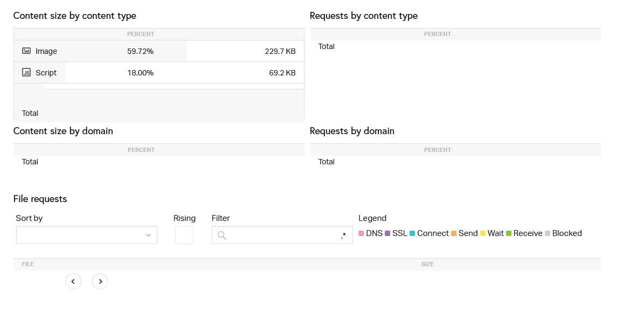Viewport: 623px width, 319px height.
Task: Click the teal Connect legend swatch
Action: (412, 233)
